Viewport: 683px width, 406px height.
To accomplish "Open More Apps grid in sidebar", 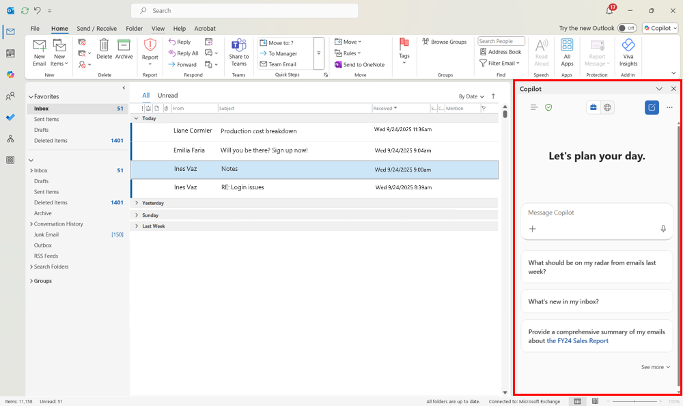I will pos(10,160).
